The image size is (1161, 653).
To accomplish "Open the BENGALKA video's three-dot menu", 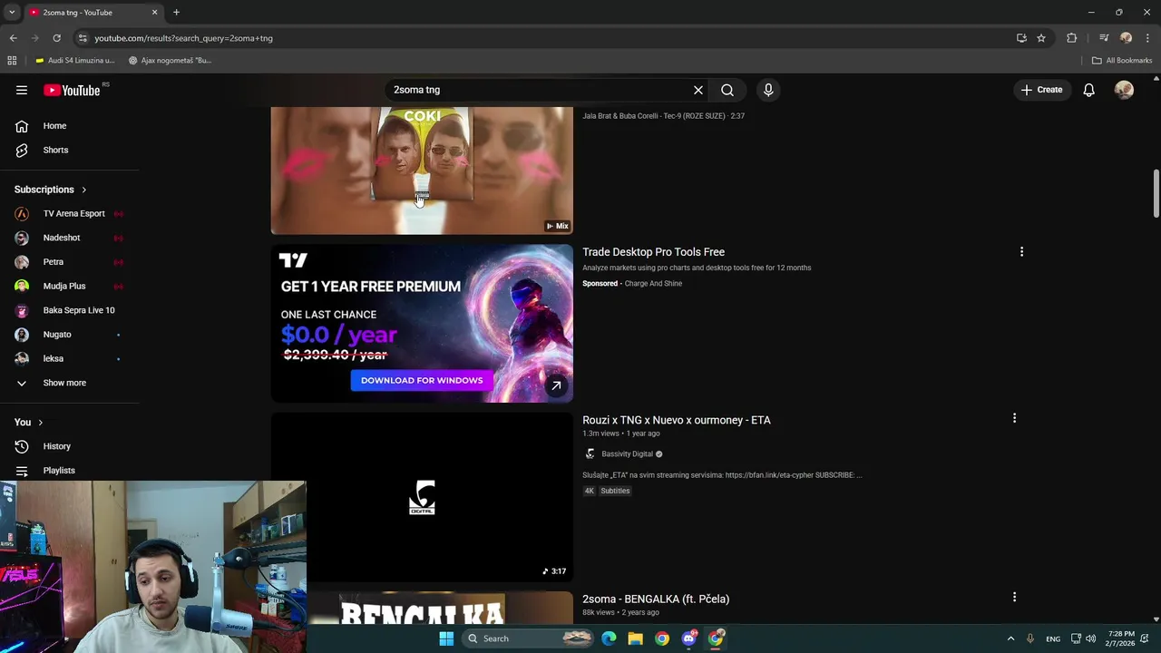I will pos(1014,597).
